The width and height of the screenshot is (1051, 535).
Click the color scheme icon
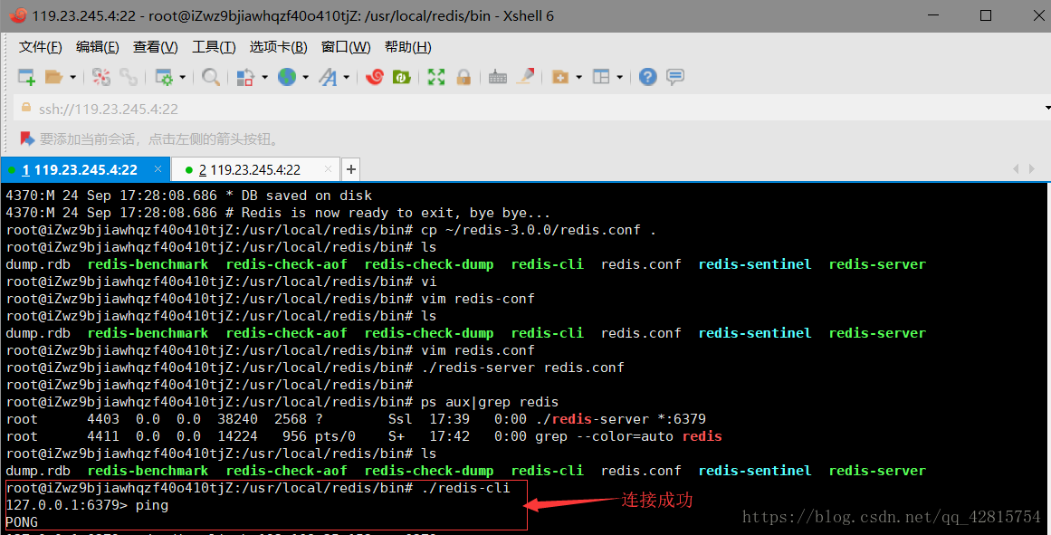(x=245, y=77)
